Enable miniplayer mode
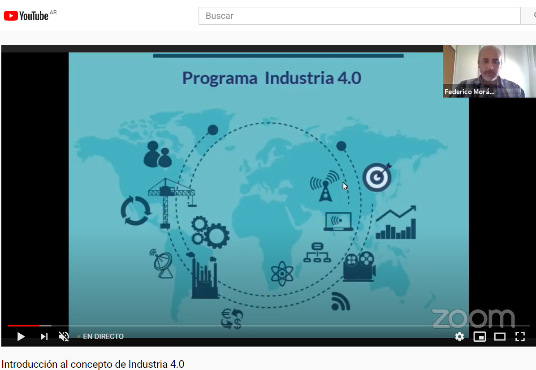536x370 pixels. 480,336
